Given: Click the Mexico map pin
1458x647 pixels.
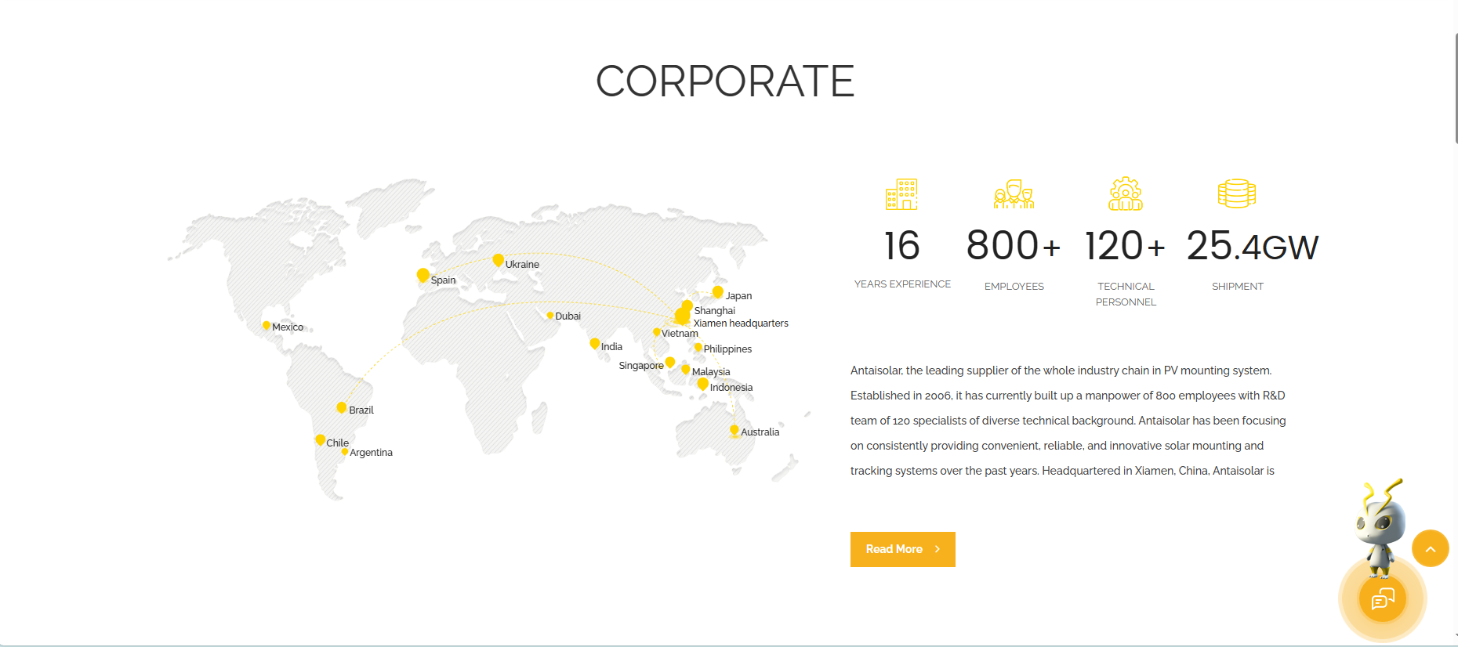Looking at the screenshot, I should pyautogui.click(x=267, y=325).
